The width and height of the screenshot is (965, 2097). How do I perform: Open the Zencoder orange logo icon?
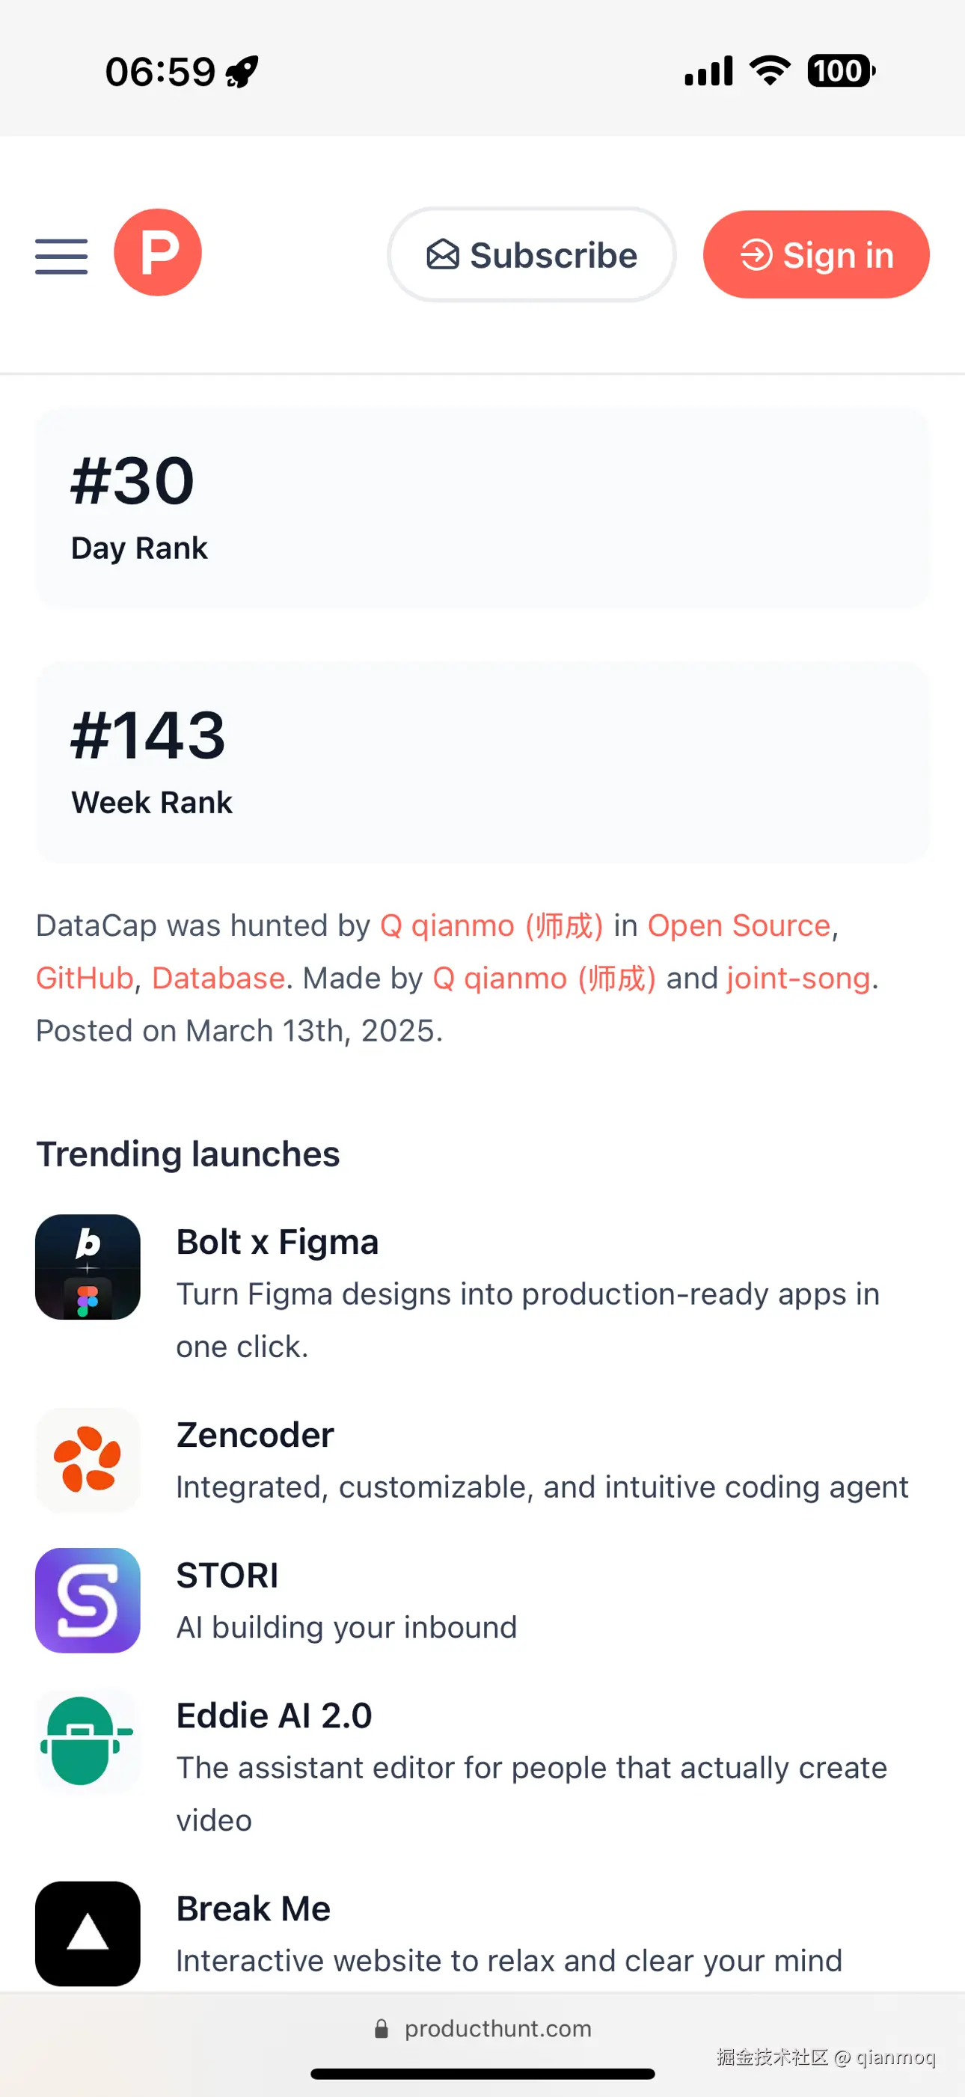(x=88, y=1460)
